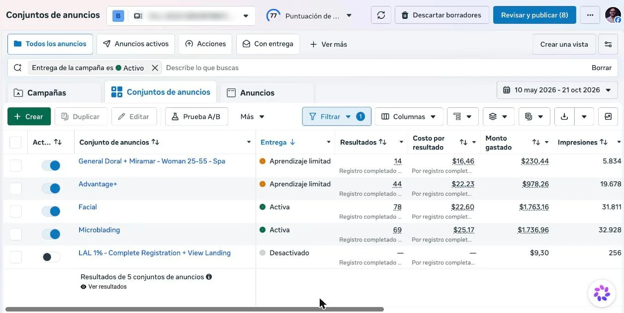Toggle off General Doral + Miramar ad set

[51, 165]
